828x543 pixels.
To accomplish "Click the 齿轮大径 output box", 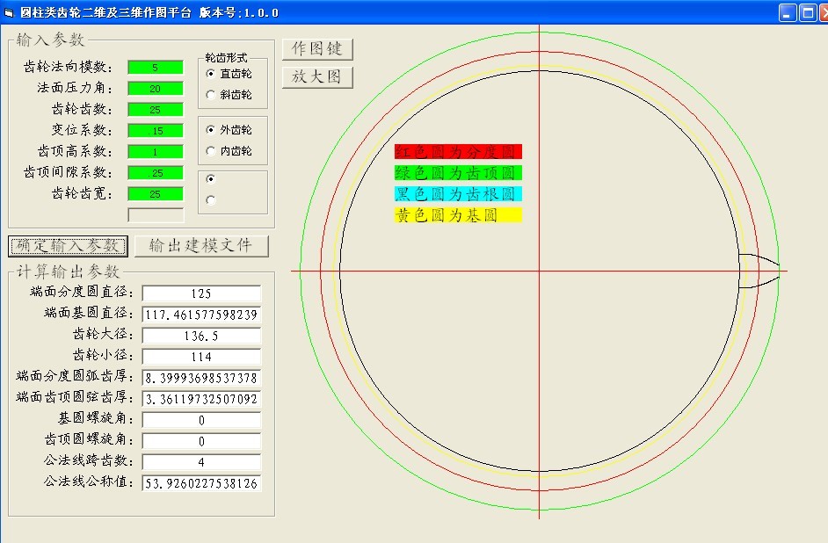I will (x=201, y=336).
